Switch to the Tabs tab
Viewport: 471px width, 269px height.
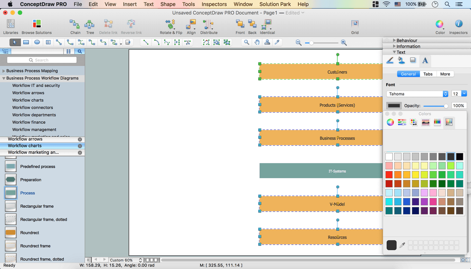428,74
